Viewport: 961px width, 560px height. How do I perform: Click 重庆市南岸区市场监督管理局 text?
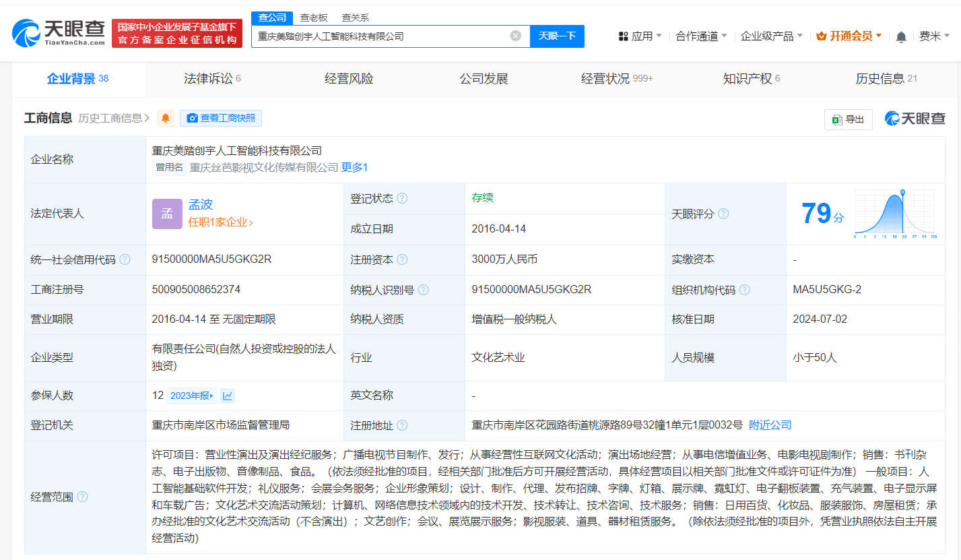click(x=221, y=425)
